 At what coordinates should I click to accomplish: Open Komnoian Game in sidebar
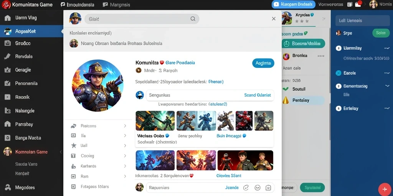click(x=31, y=152)
